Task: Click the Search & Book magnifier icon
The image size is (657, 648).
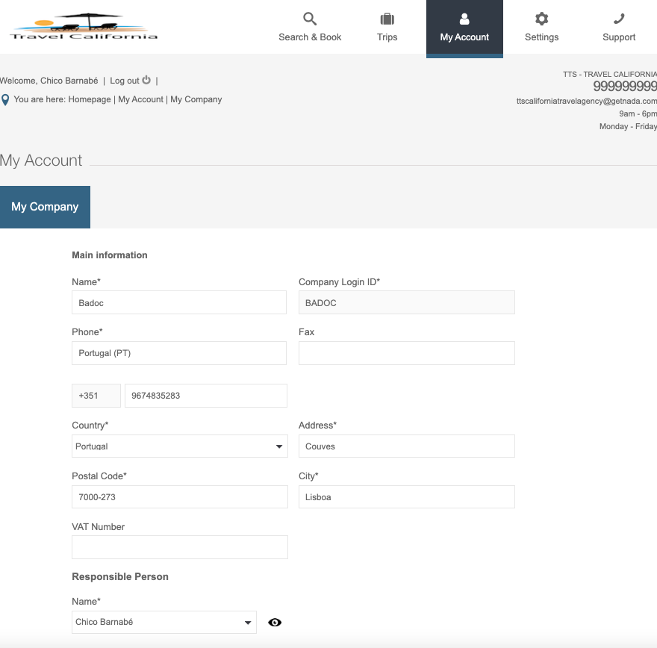Action: coord(310,19)
